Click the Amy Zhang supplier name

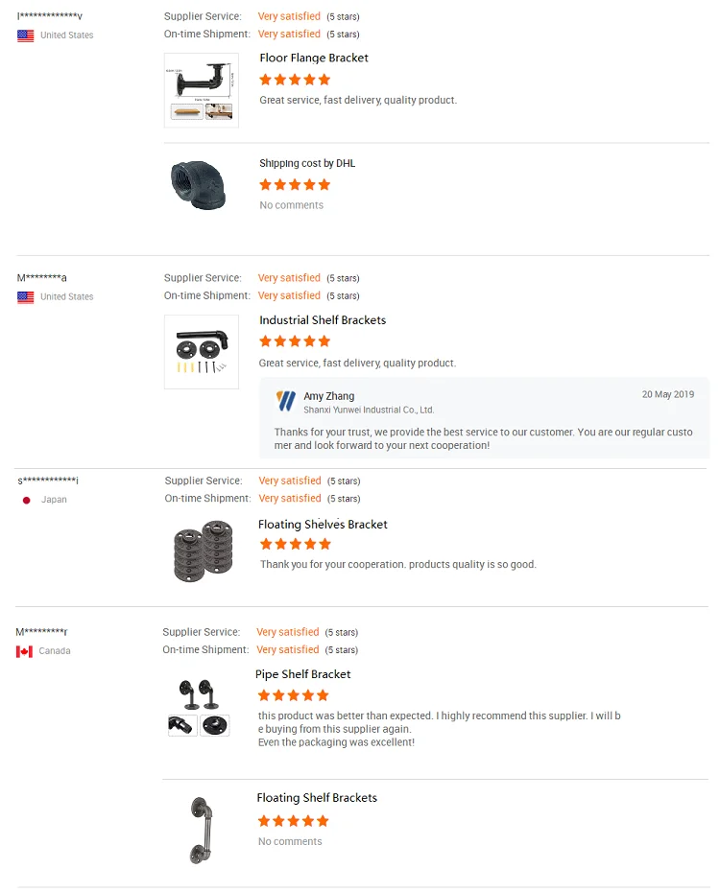click(329, 396)
